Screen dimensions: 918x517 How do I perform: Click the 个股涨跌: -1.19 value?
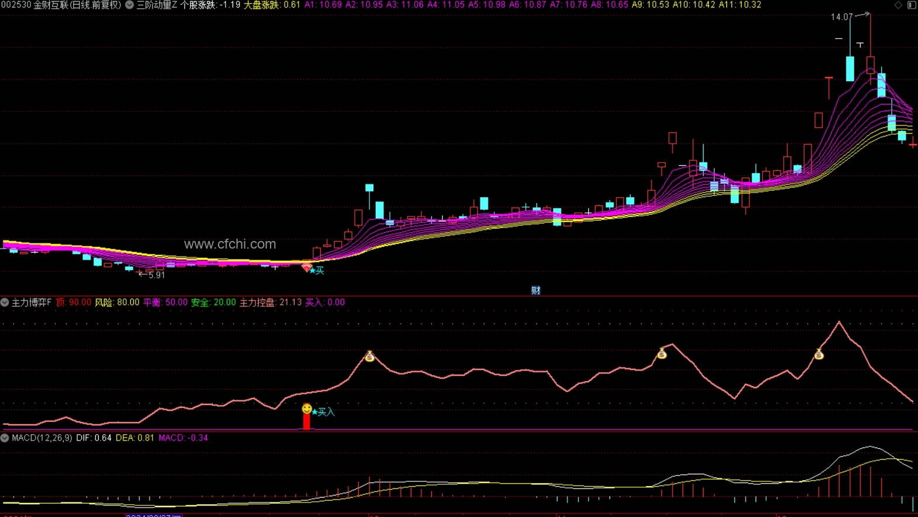pos(210,5)
